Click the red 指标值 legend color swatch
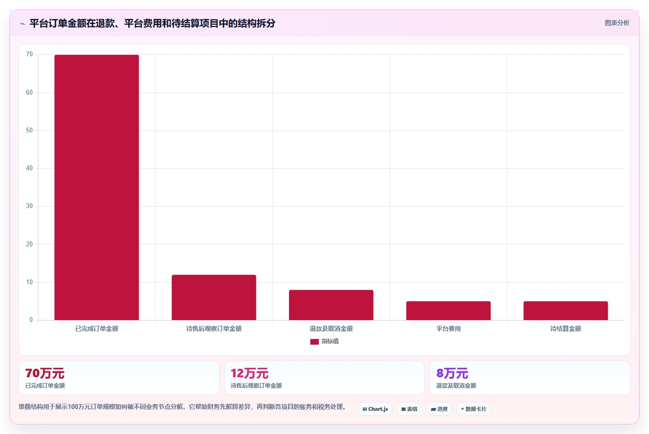The width and height of the screenshot is (649, 434). [x=315, y=342]
